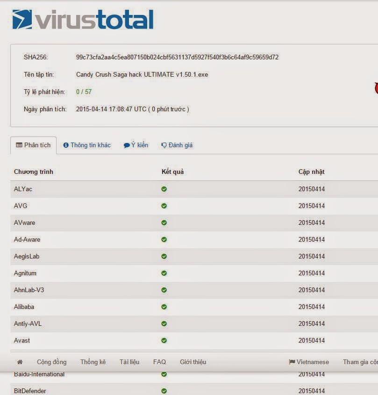The image size is (378, 395).
Task: Open the Phân tích tab
Action: (x=33, y=145)
